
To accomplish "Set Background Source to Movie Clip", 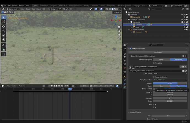I will (178, 60).
